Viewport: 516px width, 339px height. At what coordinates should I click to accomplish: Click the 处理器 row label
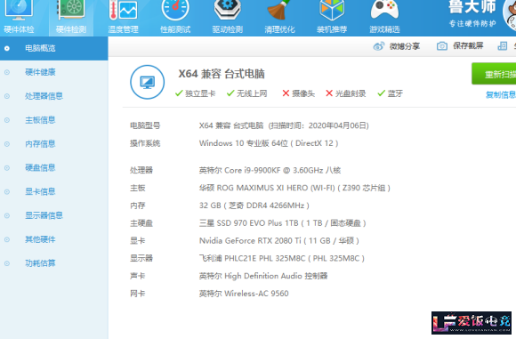(141, 171)
